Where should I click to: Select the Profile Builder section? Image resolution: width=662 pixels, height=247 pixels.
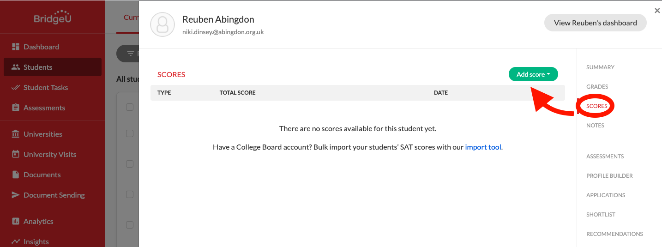[609, 176]
